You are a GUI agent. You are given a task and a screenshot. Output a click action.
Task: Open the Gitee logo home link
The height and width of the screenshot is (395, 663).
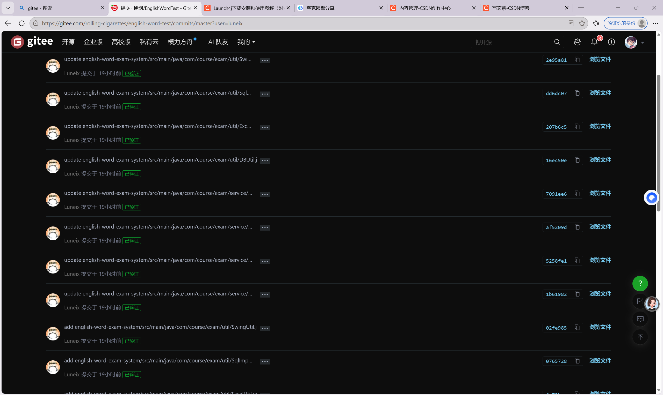pyautogui.click(x=32, y=42)
